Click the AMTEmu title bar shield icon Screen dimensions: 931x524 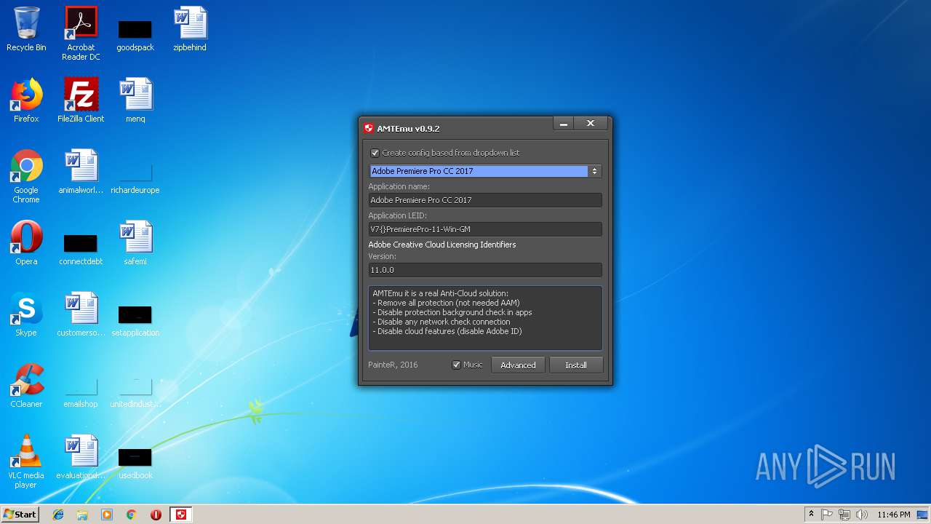tap(369, 129)
